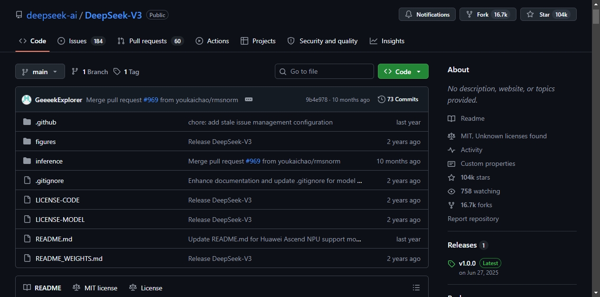600x297 pixels.
Task: Click the folder icon beside .github
Action: (x=27, y=122)
